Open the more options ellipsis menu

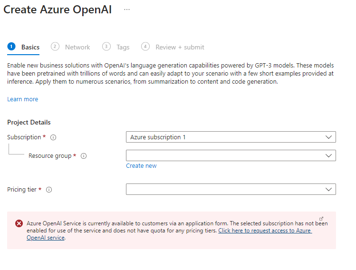(127, 10)
